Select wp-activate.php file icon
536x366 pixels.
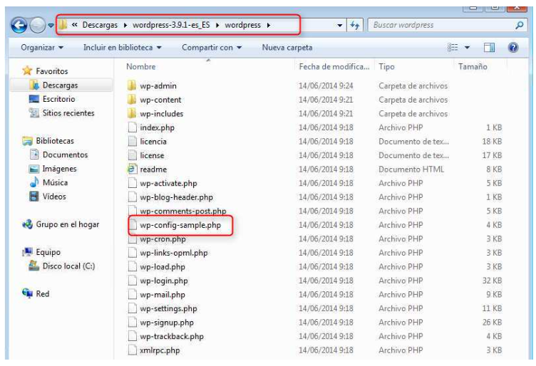coord(133,183)
